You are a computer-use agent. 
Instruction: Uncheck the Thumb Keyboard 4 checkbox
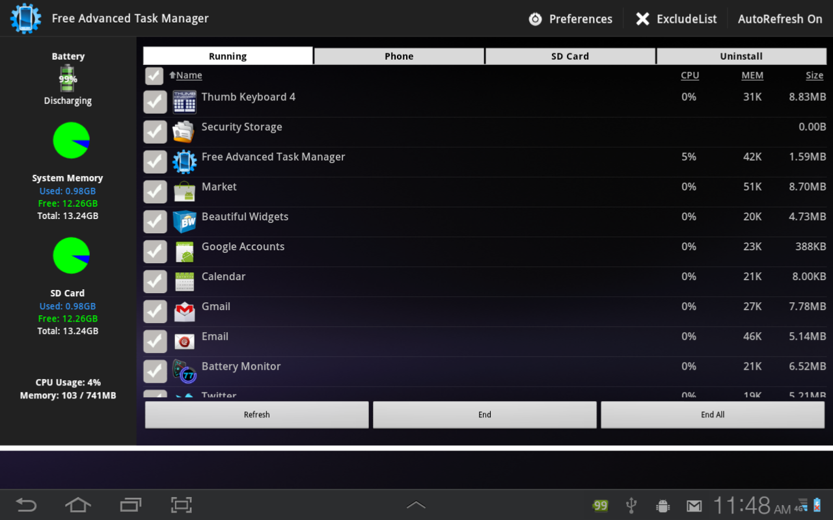pyautogui.click(x=155, y=102)
